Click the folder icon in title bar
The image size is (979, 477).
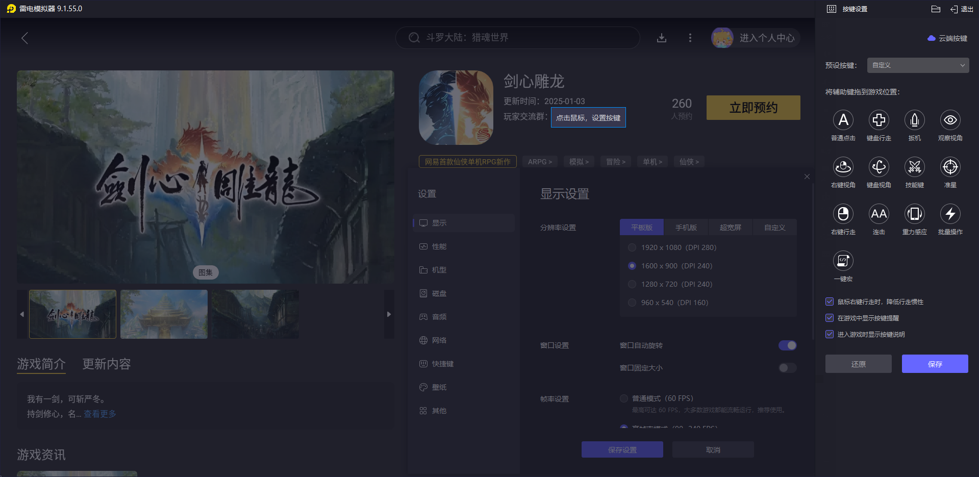pyautogui.click(x=936, y=9)
